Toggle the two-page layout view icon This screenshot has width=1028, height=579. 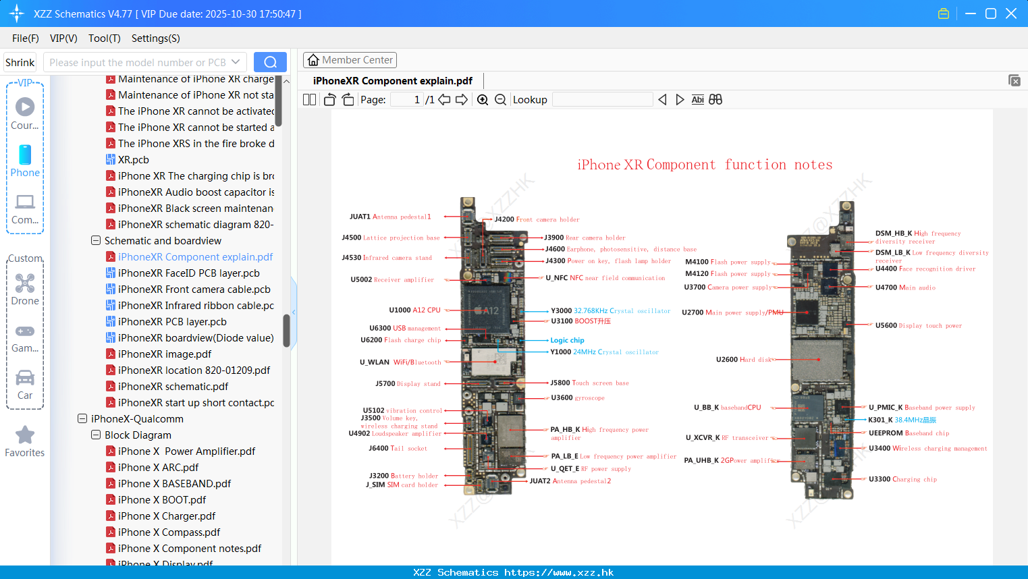click(310, 100)
